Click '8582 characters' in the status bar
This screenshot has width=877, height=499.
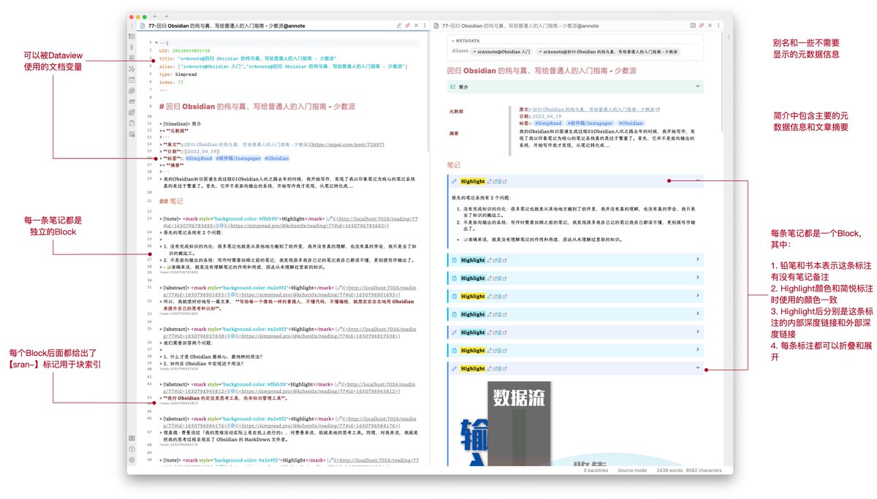(704, 471)
